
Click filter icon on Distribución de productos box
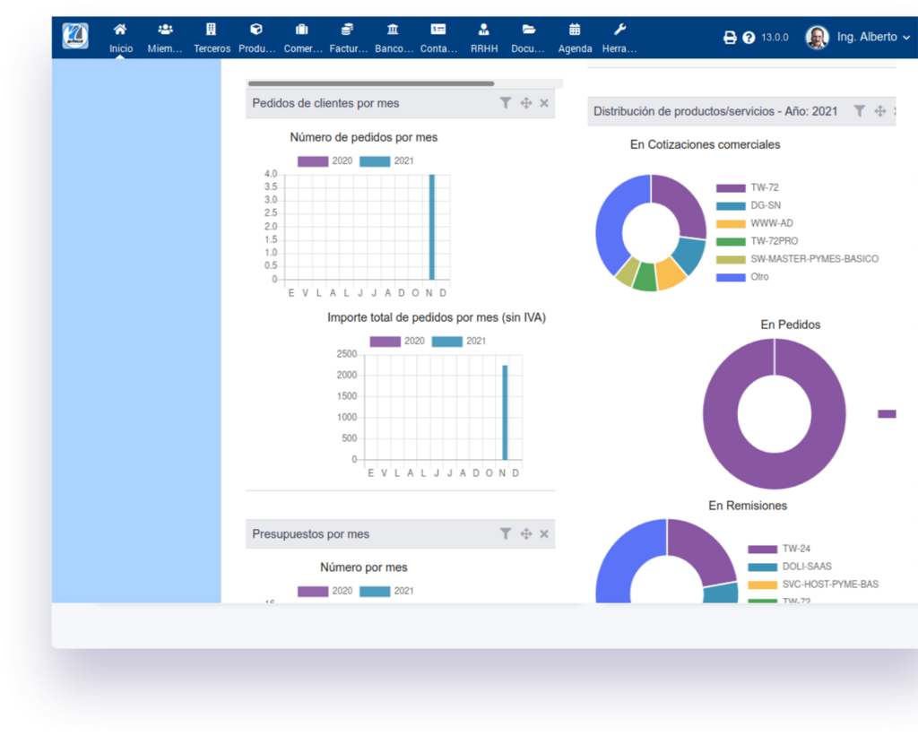click(x=859, y=110)
